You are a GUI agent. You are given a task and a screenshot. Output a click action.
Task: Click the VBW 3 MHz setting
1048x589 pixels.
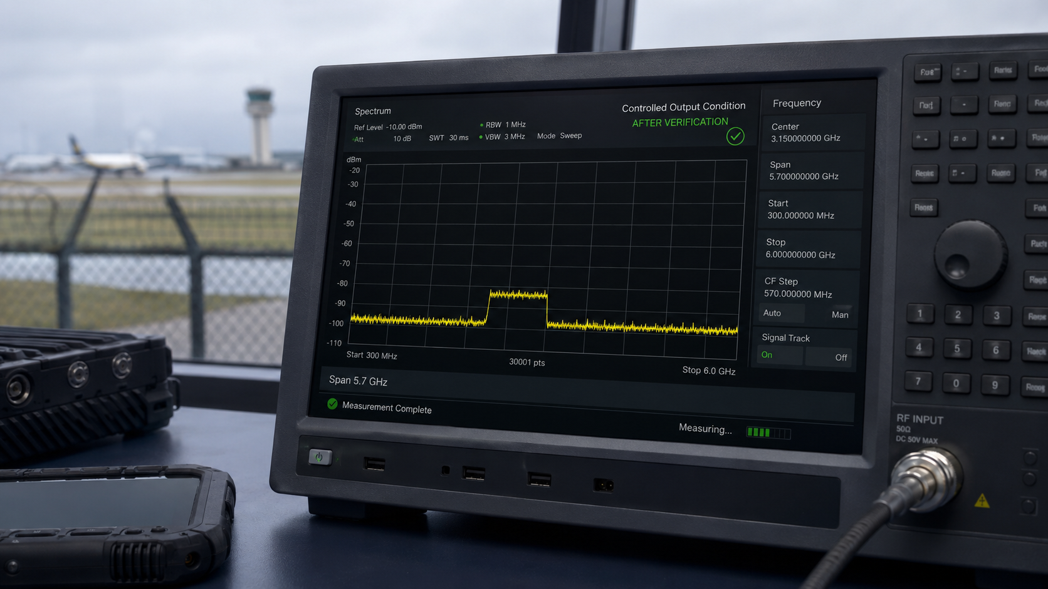[x=505, y=136]
